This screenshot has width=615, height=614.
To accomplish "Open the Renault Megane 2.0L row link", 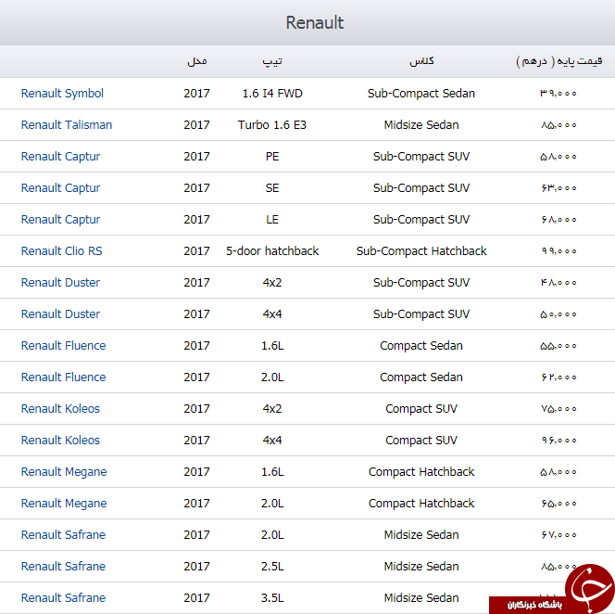I will pyautogui.click(x=64, y=504).
